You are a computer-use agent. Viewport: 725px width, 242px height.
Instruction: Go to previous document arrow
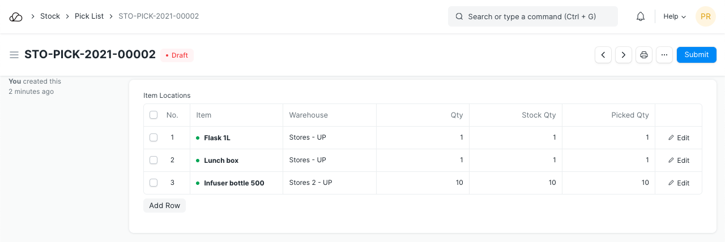click(603, 55)
